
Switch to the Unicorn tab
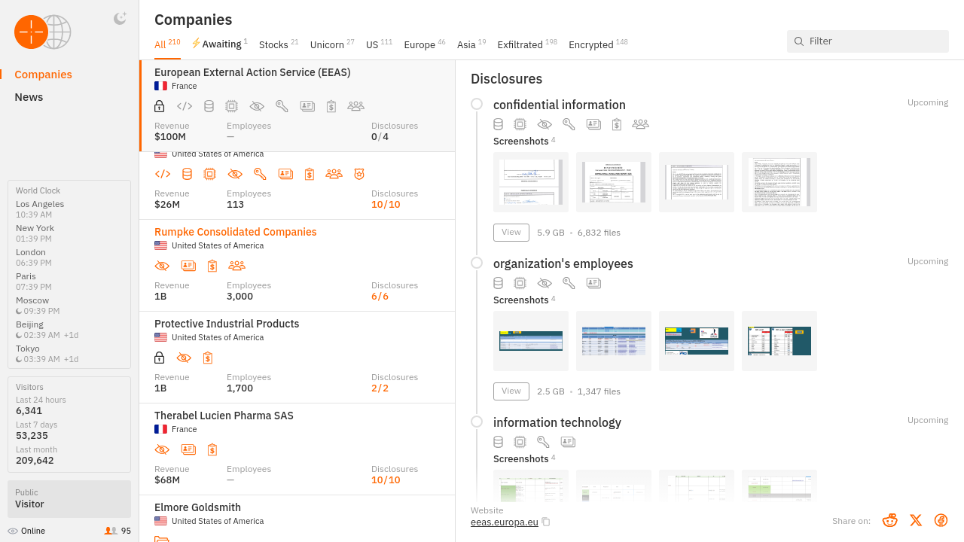[x=327, y=44]
